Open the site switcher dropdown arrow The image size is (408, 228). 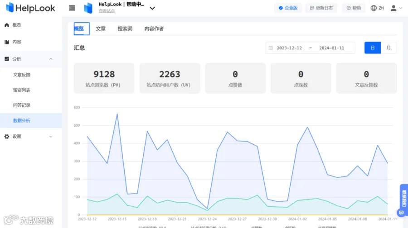[x=152, y=8]
